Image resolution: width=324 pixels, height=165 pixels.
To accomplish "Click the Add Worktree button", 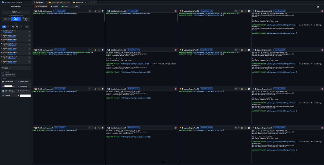I will coord(16,12).
